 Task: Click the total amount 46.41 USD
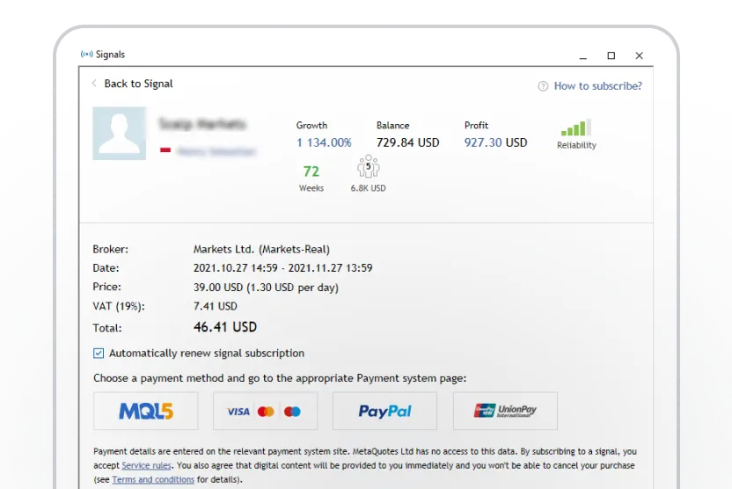[225, 327]
